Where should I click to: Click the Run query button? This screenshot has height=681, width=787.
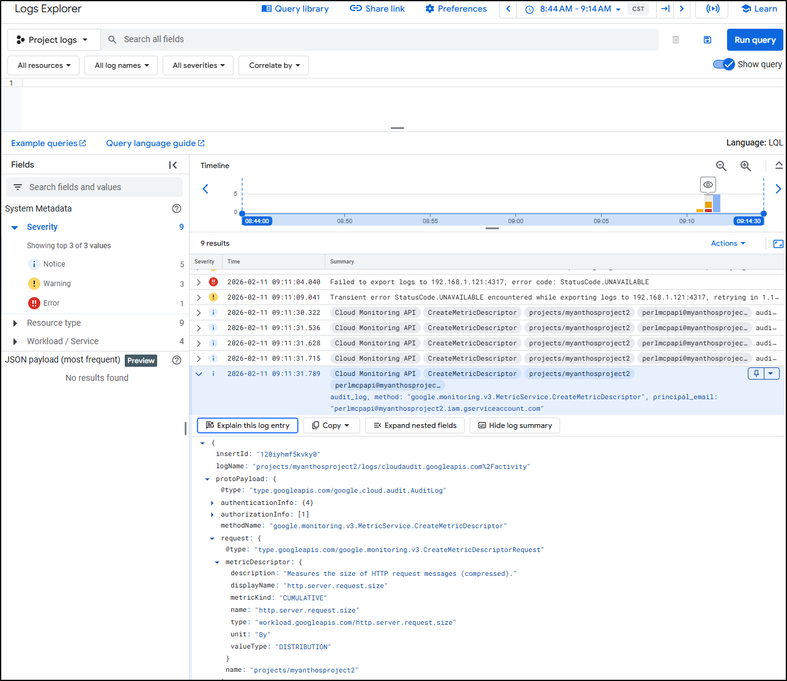pos(755,40)
